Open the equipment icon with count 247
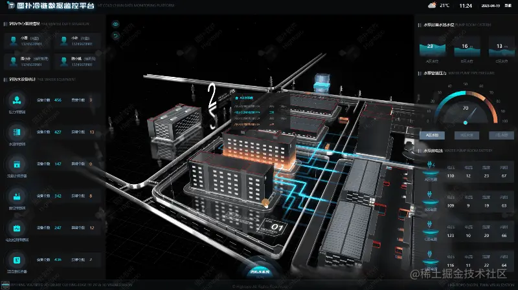 [17, 228]
